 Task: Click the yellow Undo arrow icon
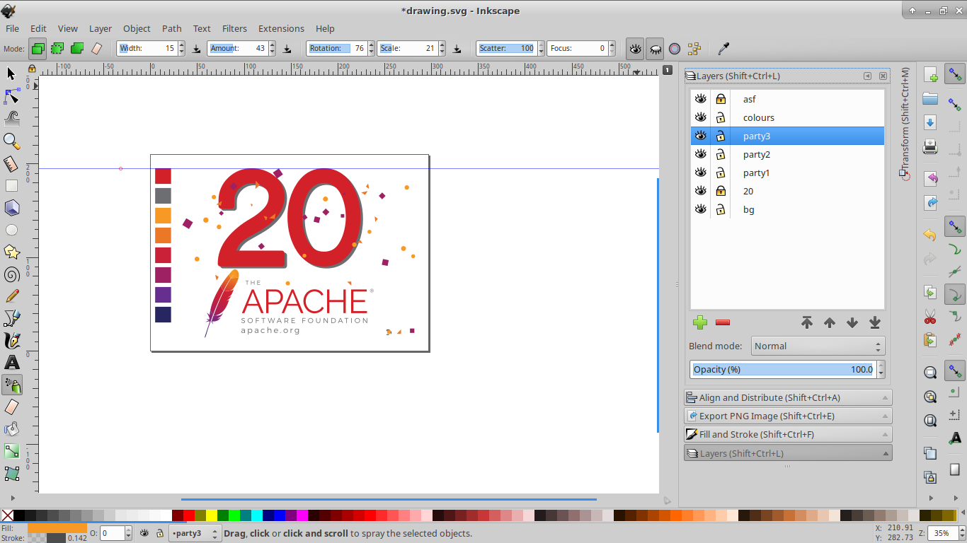click(x=930, y=235)
